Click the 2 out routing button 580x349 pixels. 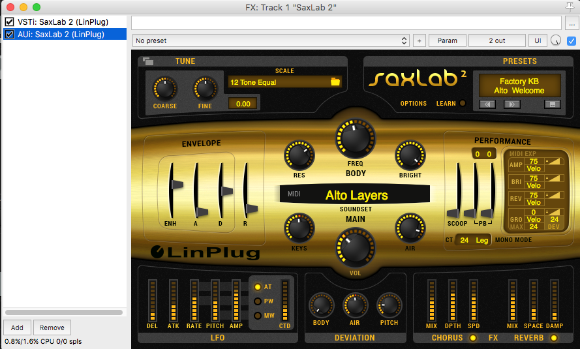496,40
